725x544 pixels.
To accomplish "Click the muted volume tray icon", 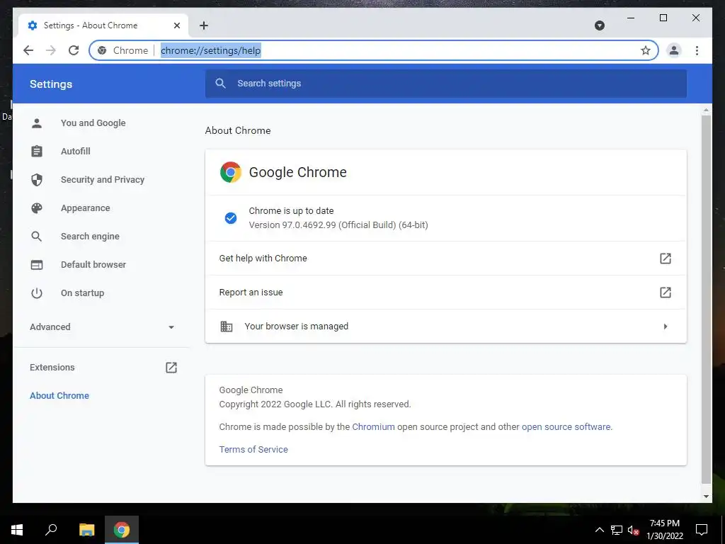I will pyautogui.click(x=633, y=530).
